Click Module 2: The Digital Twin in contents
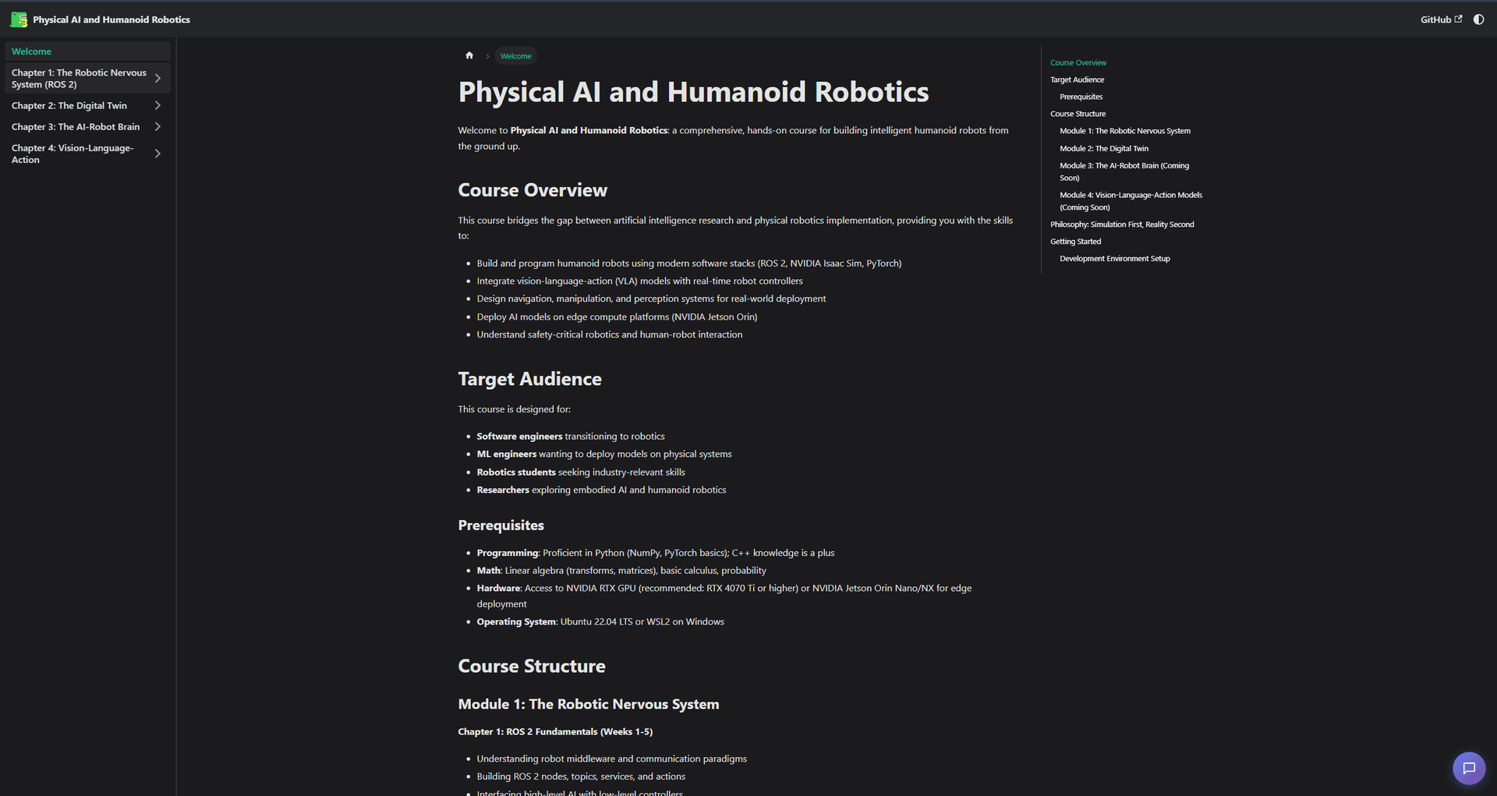The width and height of the screenshot is (1497, 796). 1103,148
